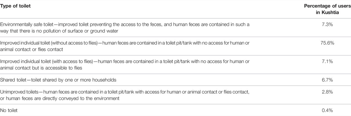
Task: Select the 75.6% percentage value
Action: click(327, 43)
